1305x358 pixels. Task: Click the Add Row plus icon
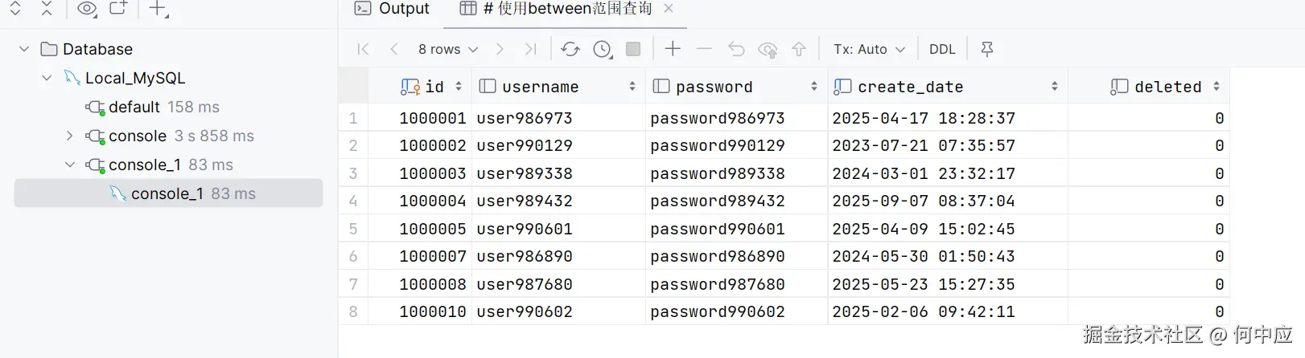point(673,49)
